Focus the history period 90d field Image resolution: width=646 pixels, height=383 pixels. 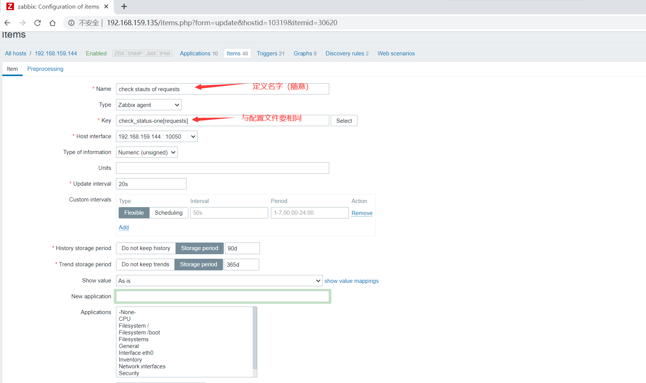point(242,249)
